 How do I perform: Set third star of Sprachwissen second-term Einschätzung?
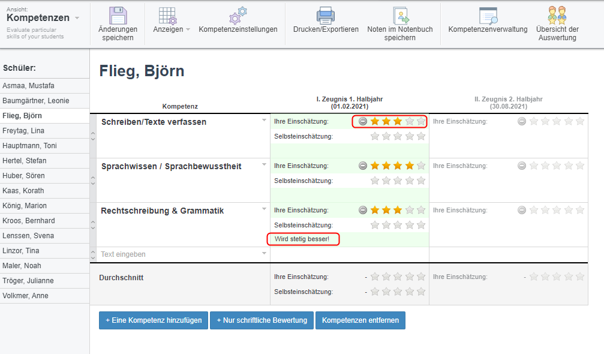[x=557, y=166]
